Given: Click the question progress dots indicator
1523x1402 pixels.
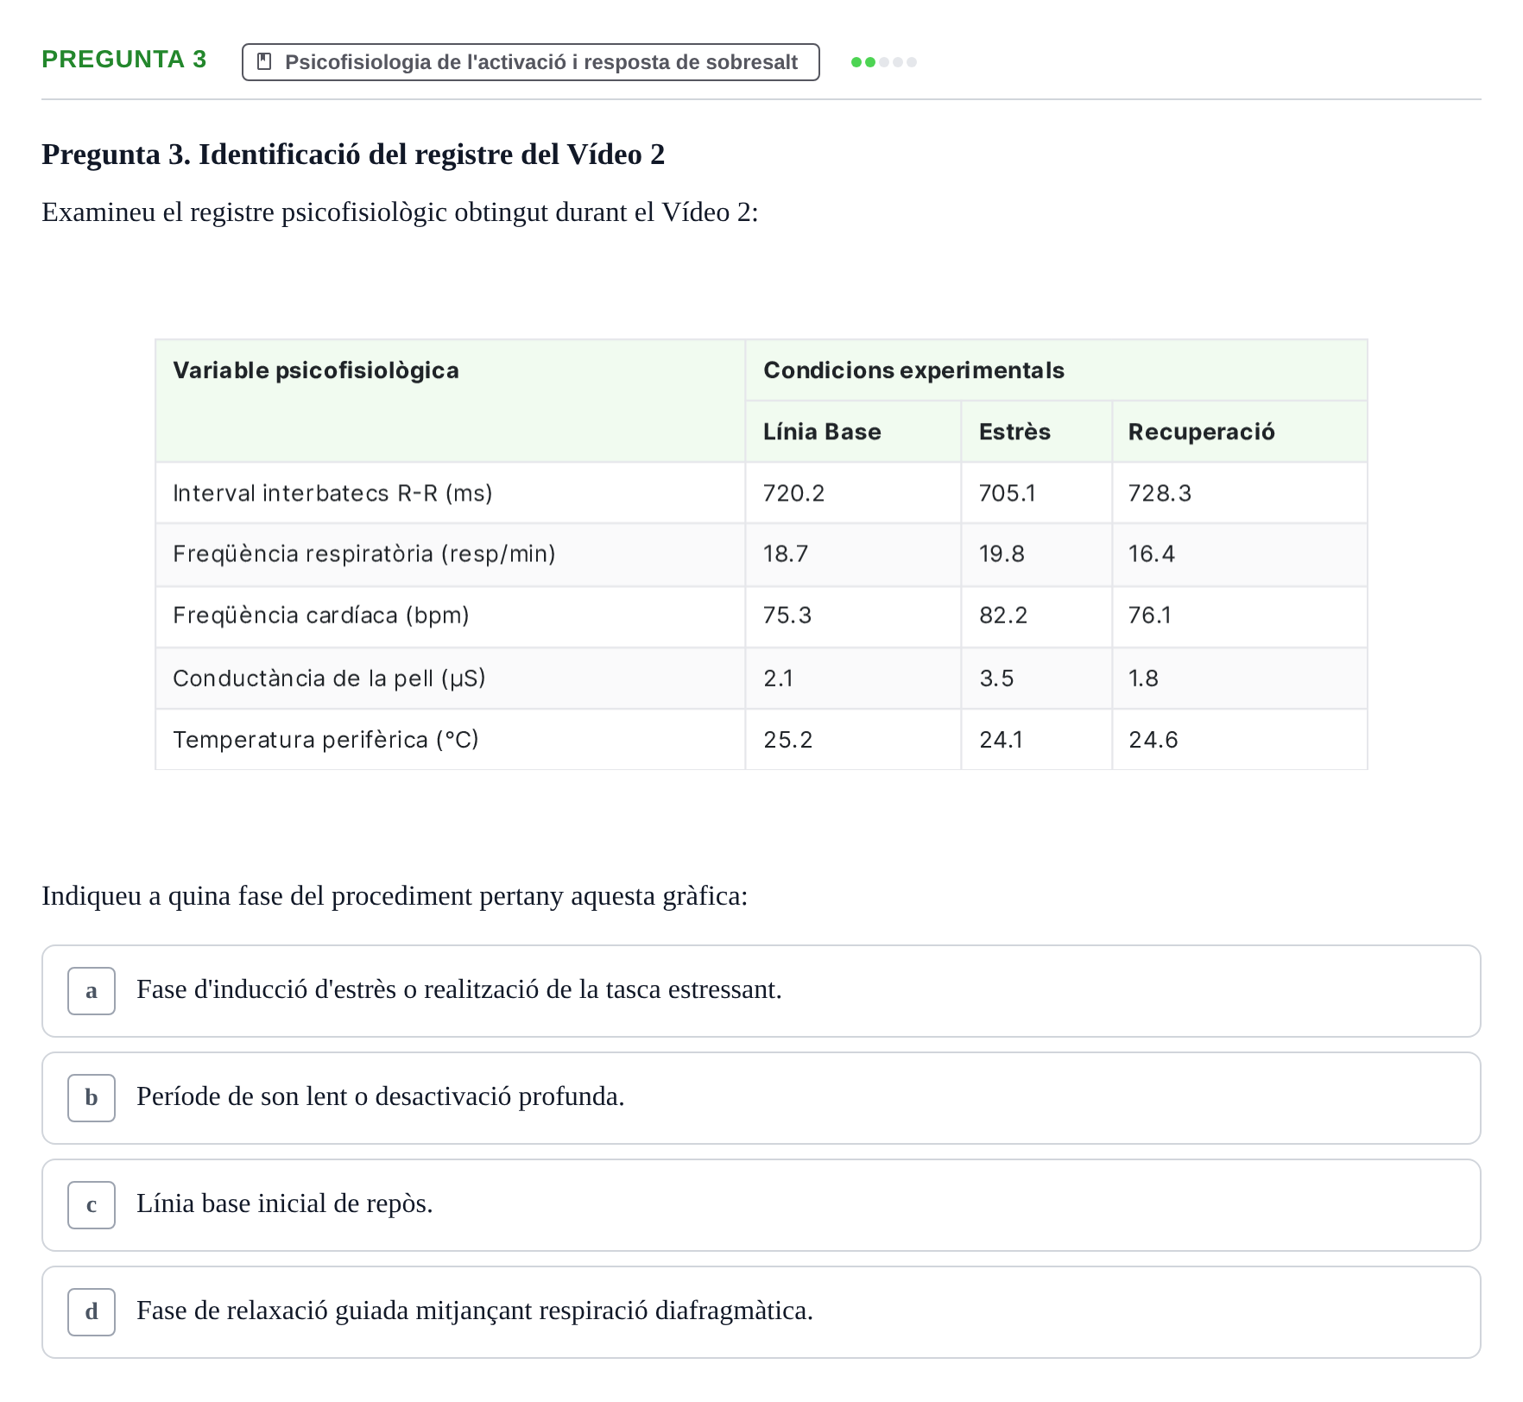Looking at the screenshot, I should 883,62.
